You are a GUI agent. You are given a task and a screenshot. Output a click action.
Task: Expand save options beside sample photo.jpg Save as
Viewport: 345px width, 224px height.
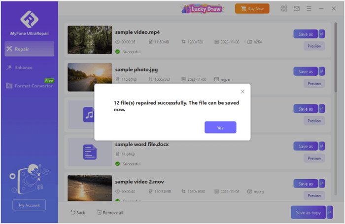(x=322, y=71)
